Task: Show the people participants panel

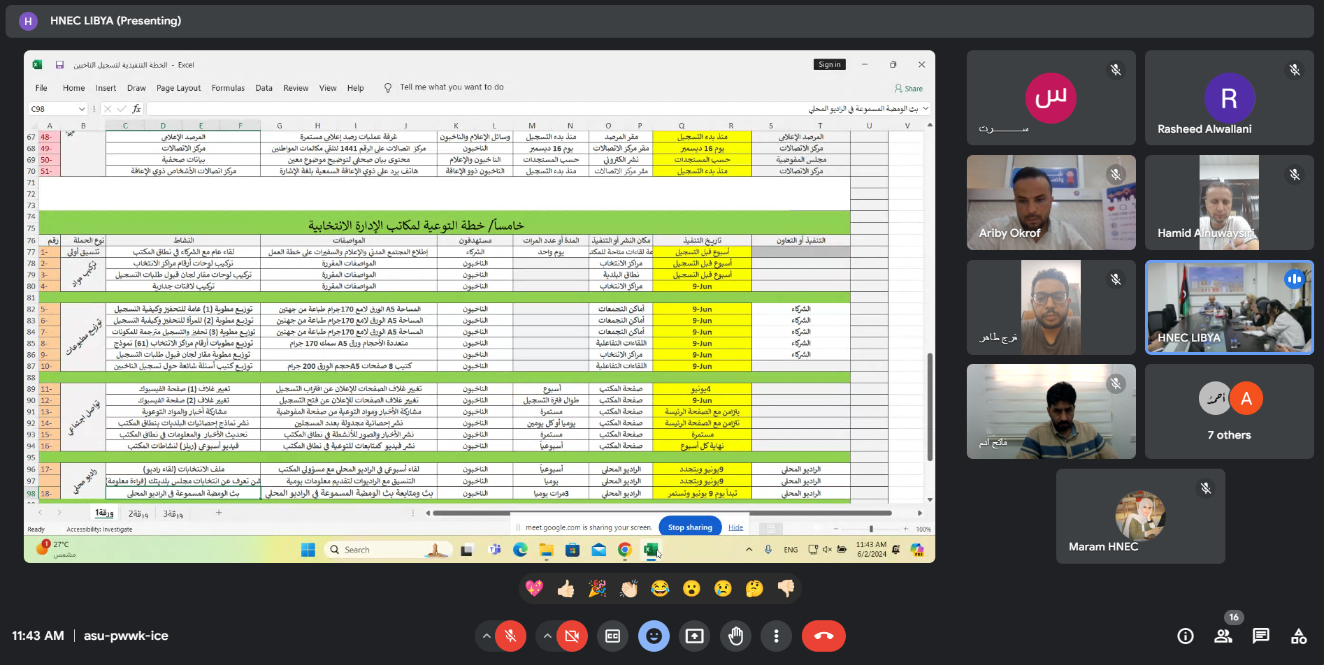Action: tap(1223, 636)
